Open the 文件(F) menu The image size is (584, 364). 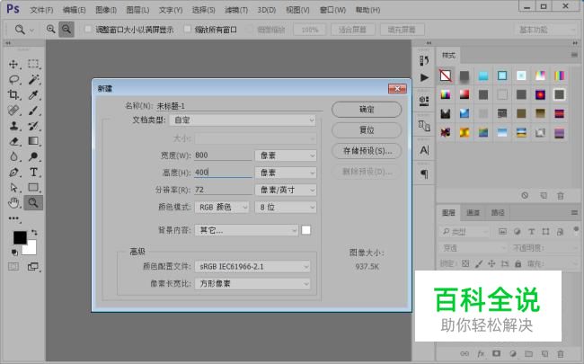[41, 10]
